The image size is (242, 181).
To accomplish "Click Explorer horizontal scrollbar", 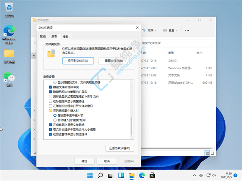I will click(x=176, y=149).
